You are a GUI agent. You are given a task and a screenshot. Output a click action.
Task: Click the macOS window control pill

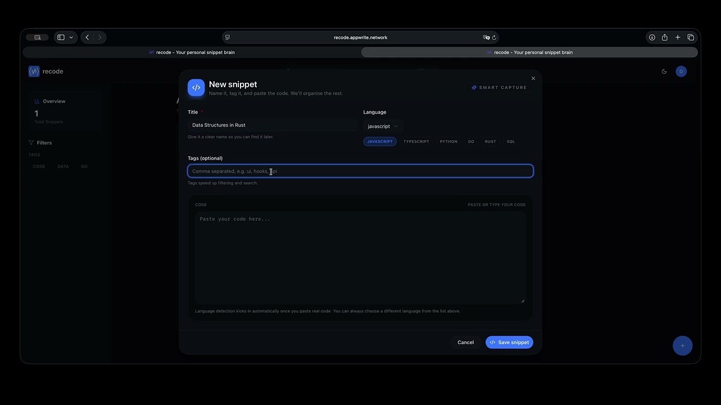pyautogui.click(x=37, y=37)
